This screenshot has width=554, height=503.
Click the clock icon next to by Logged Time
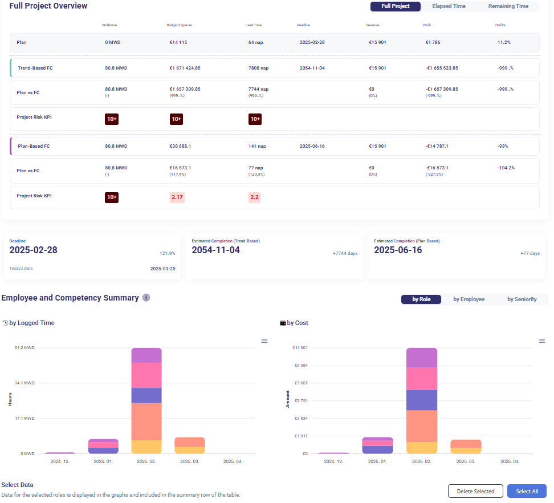point(5,323)
